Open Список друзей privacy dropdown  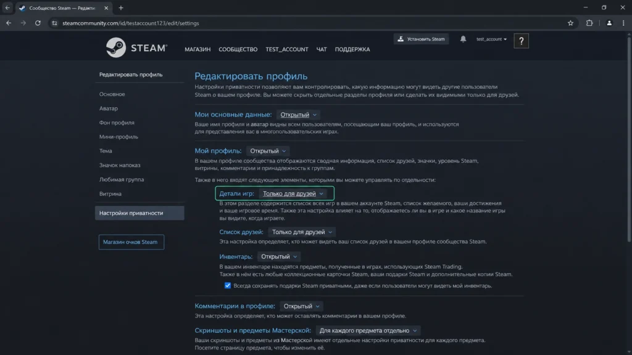tap(302, 232)
